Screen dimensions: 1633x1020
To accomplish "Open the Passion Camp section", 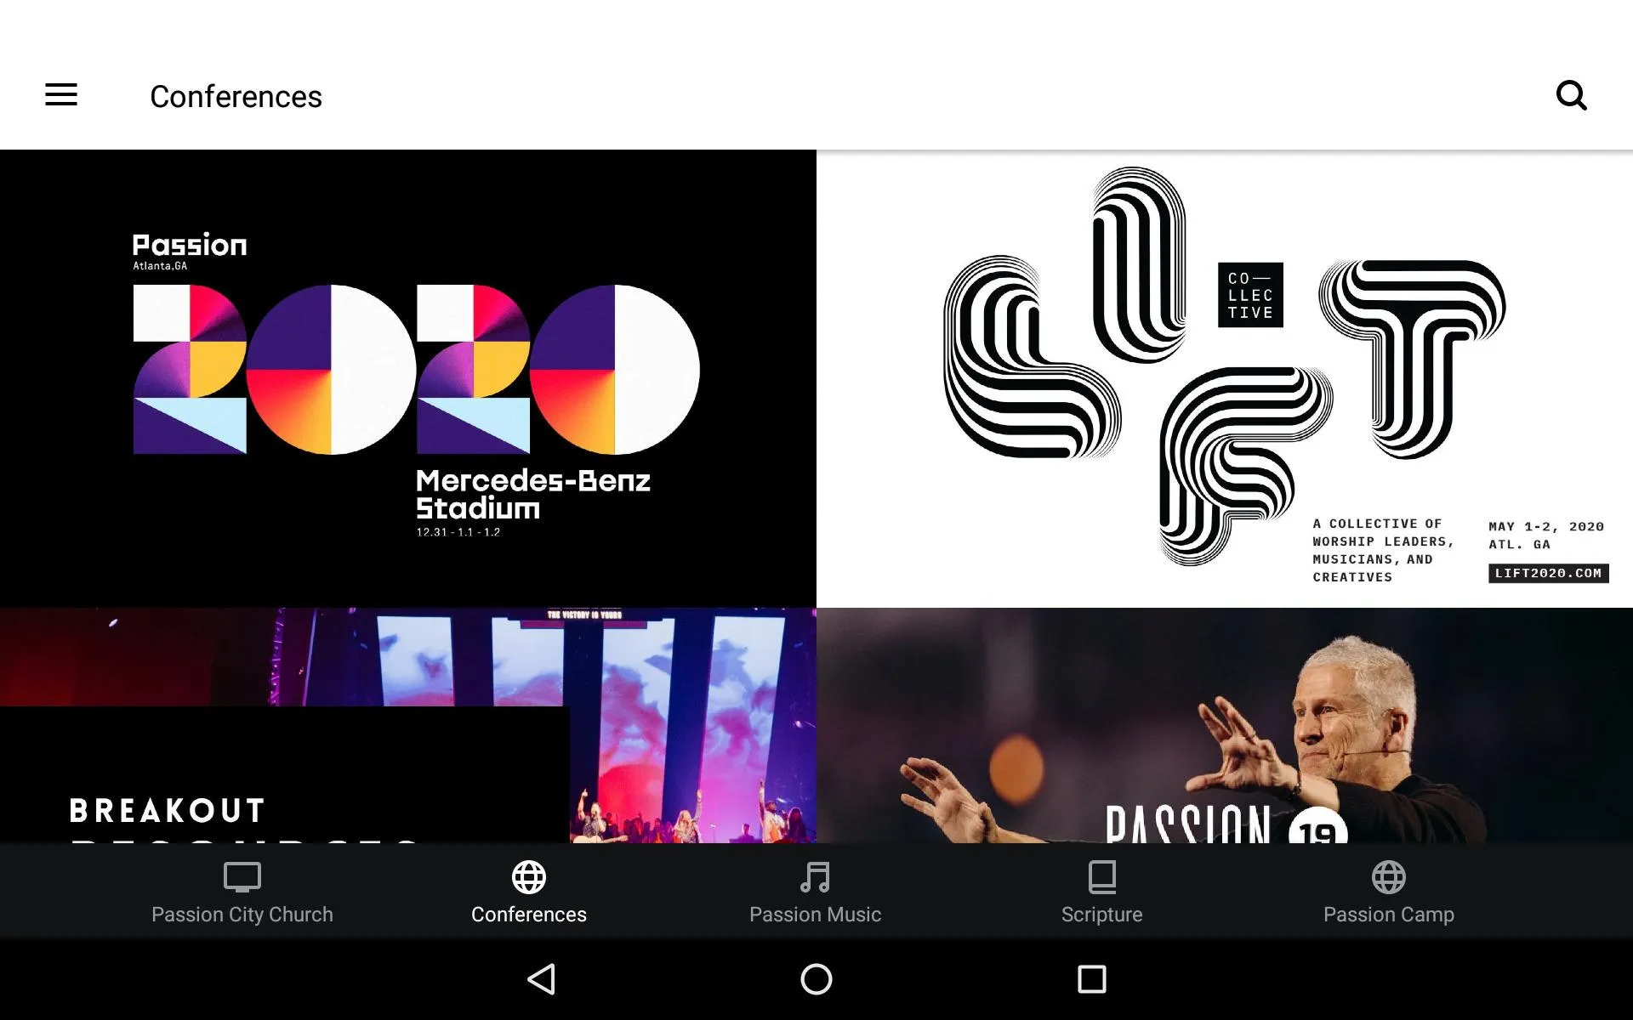I will (x=1388, y=891).
